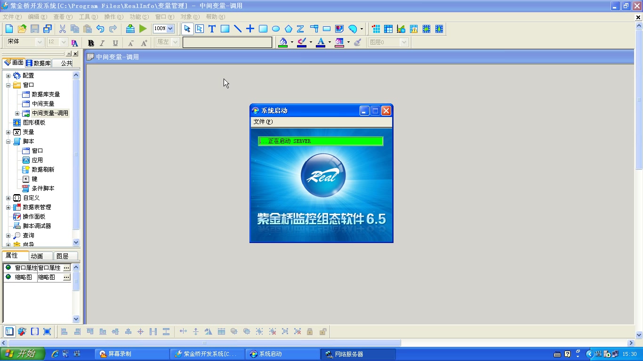The width and height of the screenshot is (643, 361).
Task: Toggle Underline text formatting
Action: 115,43
